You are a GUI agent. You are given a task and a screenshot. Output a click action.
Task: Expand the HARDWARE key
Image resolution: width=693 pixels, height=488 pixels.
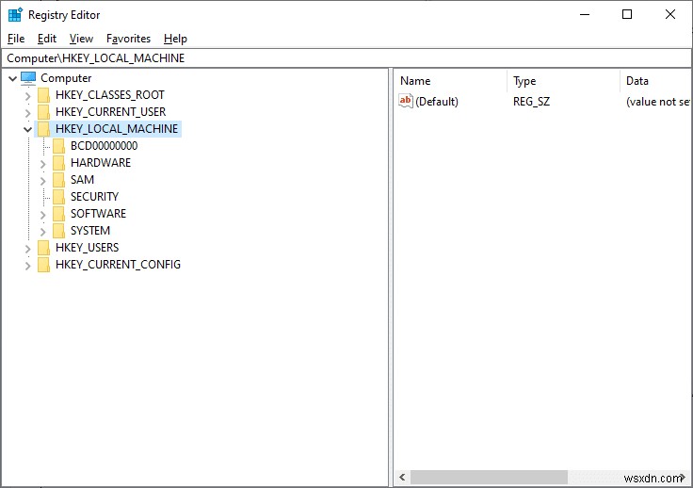pyautogui.click(x=43, y=164)
